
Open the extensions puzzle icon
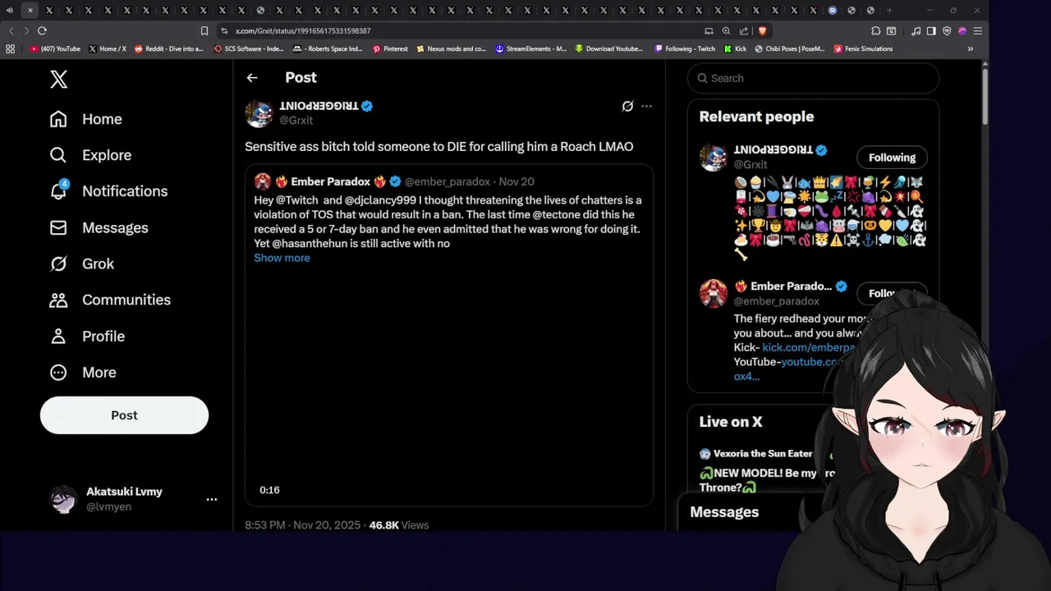[x=875, y=30]
